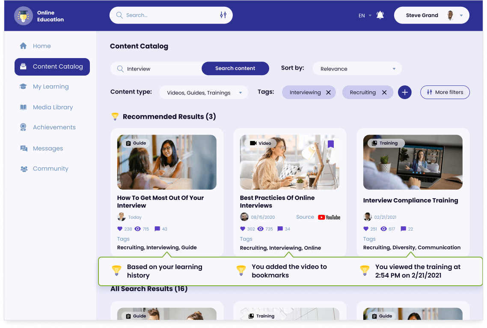Open My Learning in the sidebar

tap(50, 87)
